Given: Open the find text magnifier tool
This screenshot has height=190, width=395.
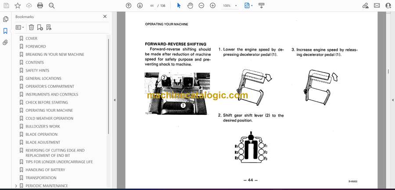Looking at the screenshot, I should [52, 6].
